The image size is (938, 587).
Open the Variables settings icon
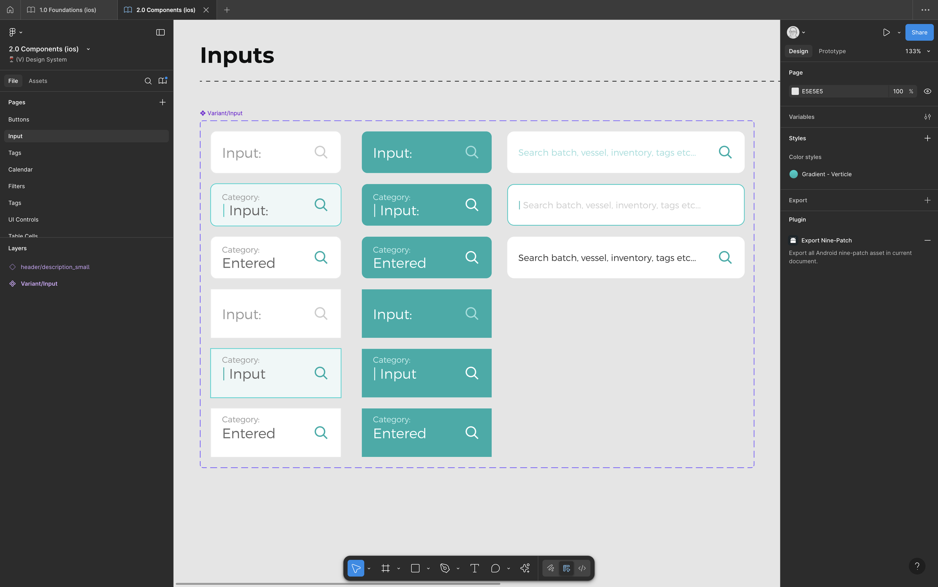tap(927, 117)
